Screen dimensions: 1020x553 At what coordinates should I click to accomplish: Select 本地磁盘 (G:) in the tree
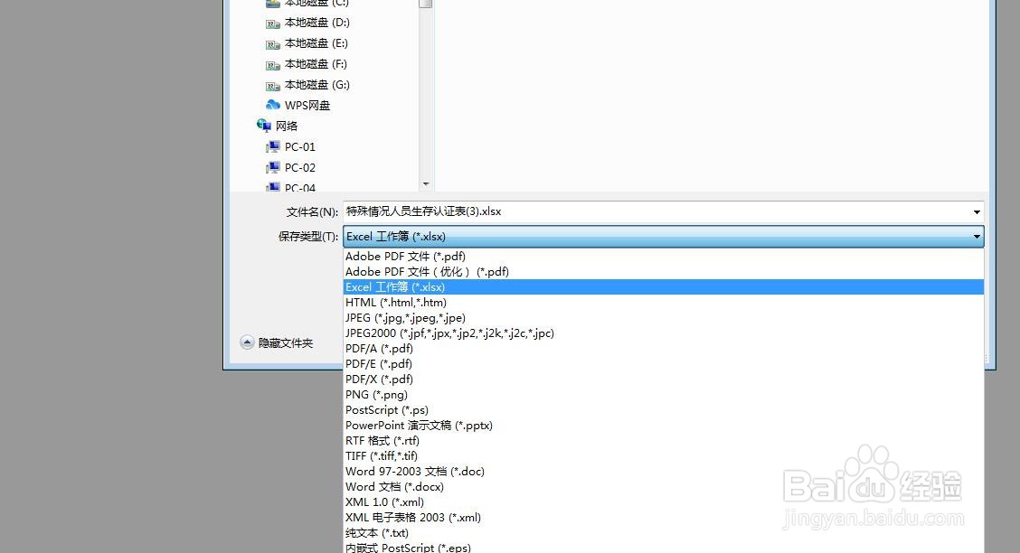click(x=316, y=85)
